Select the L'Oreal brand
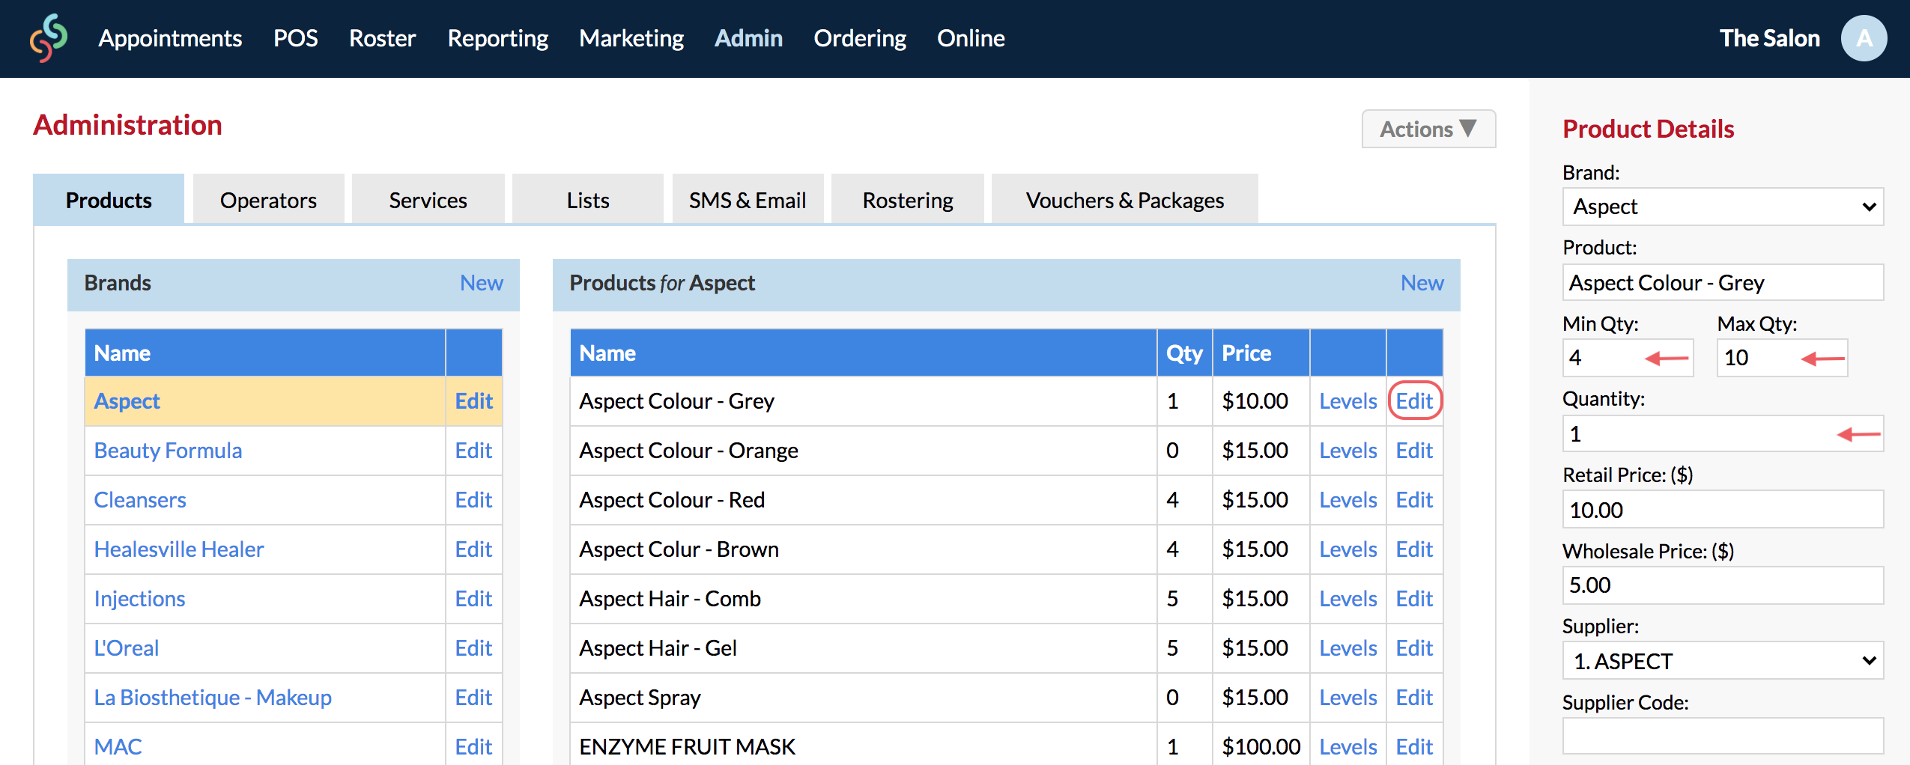Viewport: 1910px width, 765px height. coord(127,648)
